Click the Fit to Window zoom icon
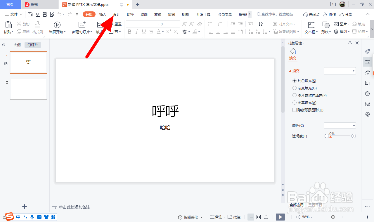Image resolution: width=374 pixels, height=222 pixels. 298,217
